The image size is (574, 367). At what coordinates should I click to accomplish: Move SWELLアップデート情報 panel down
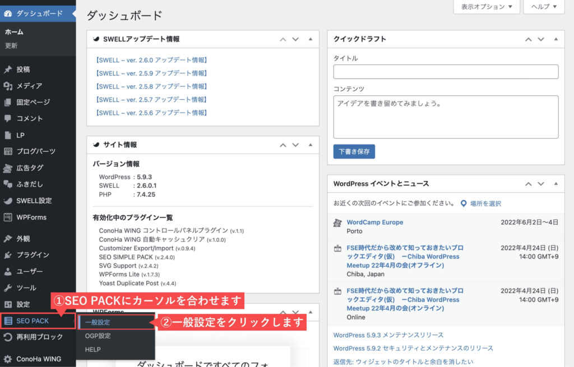[295, 39]
